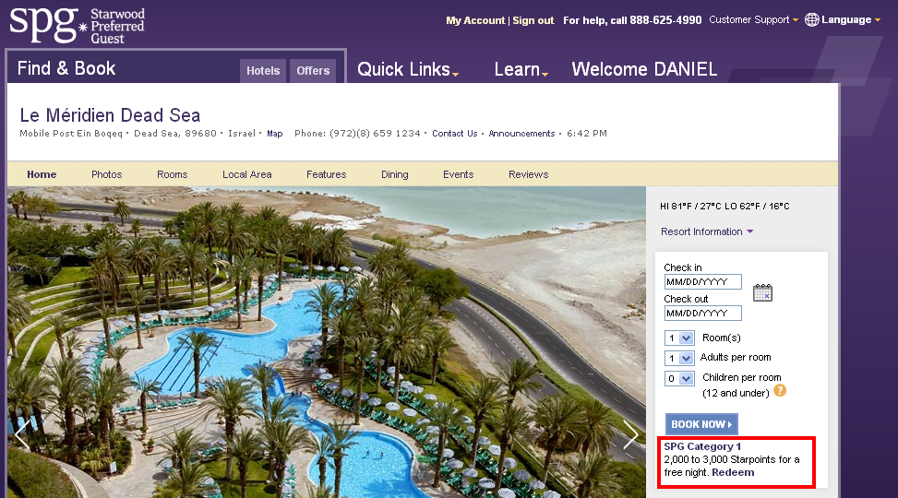The height and width of the screenshot is (498, 898).
Task: Click the resort pool photo
Action: [x=327, y=342]
